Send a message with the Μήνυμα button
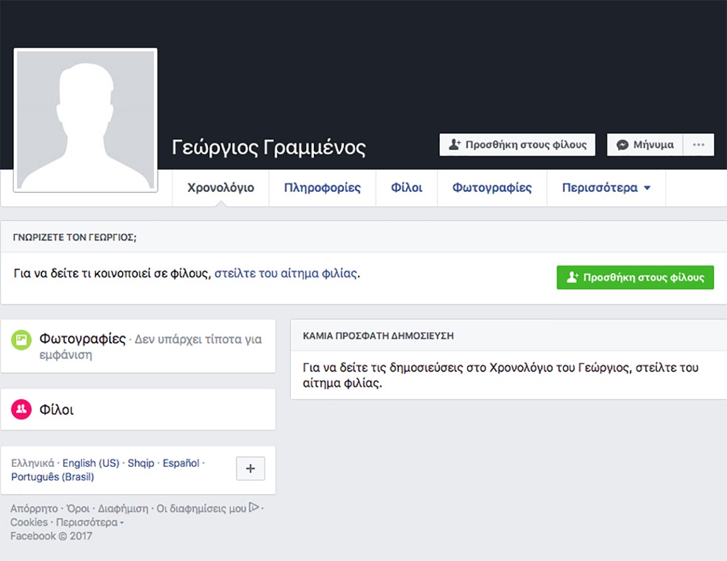Viewport: 727px width, 561px height. coord(645,145)
